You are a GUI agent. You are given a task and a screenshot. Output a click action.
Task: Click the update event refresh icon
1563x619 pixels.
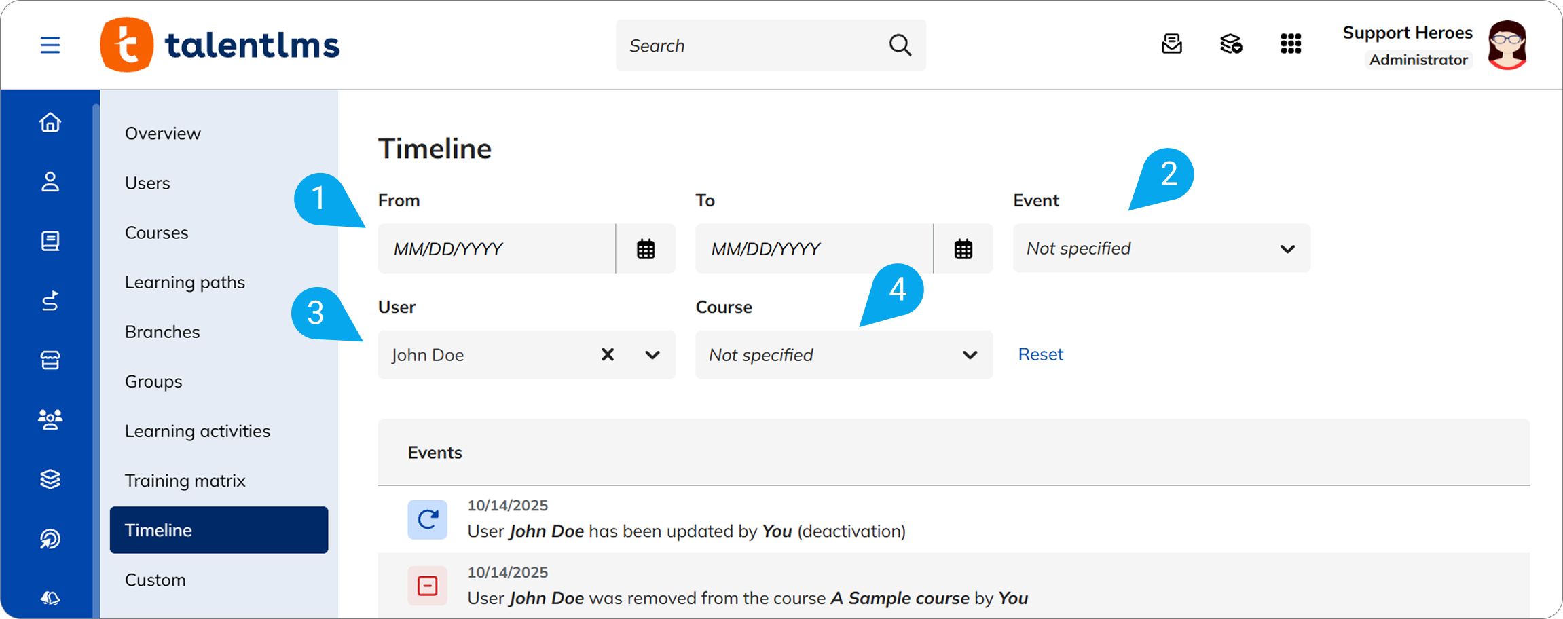(x=428, y=520)
